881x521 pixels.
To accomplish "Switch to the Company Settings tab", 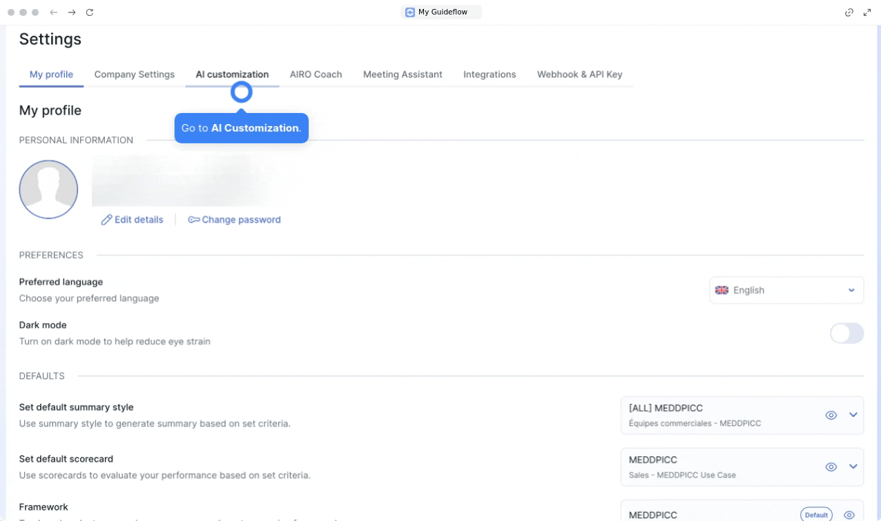I will click(x=135, y=74).
